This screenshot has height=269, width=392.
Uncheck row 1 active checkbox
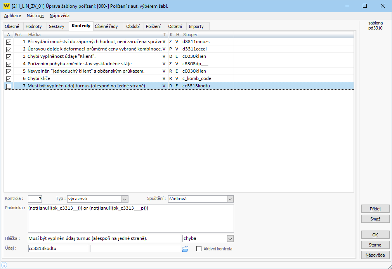(x=9, y=42)
